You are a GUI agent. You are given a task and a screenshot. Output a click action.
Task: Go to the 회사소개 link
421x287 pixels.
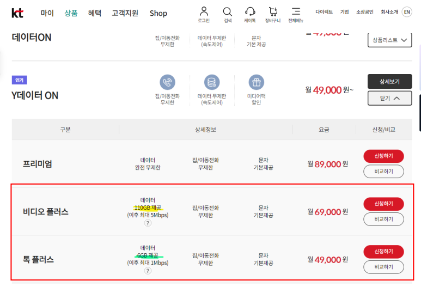(389, 12)
